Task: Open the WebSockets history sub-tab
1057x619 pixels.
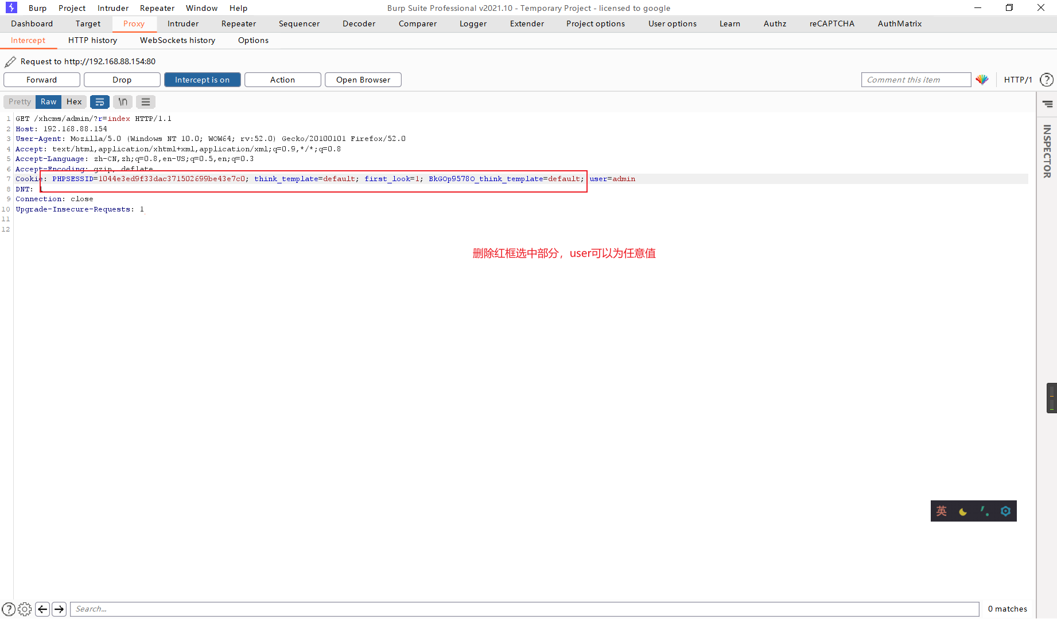Action: click(x=178, y=40)
